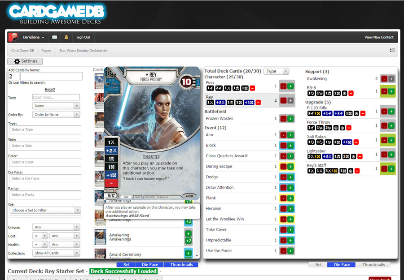Add two Awakening cards with the +2 button

pyautogui.click(x=189, y=241)
